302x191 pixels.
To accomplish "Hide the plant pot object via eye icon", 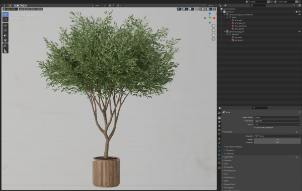I will pos(299,32).
